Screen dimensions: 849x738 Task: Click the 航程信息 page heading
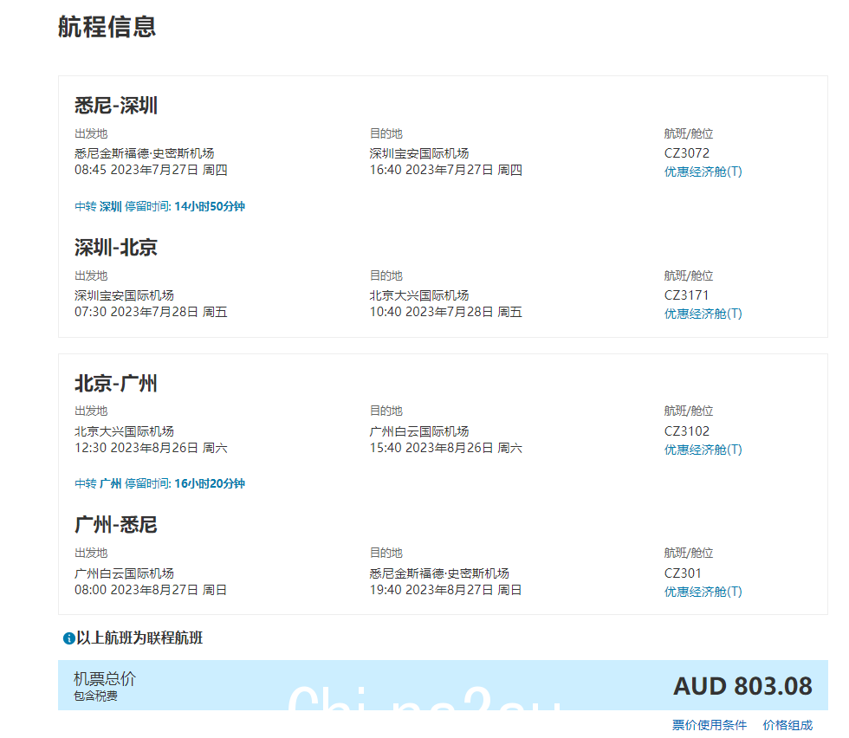107,27
